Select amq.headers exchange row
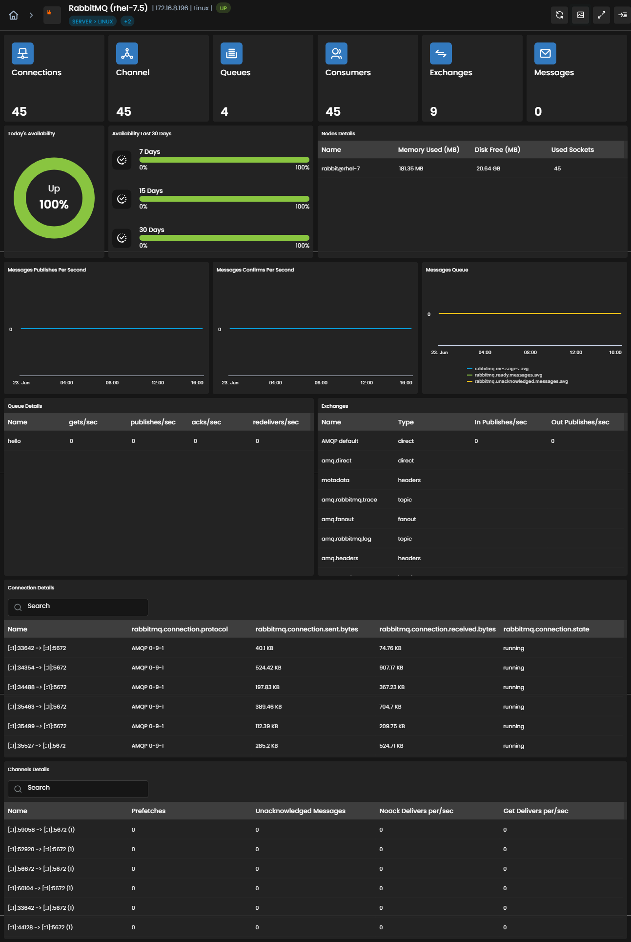631x942 pixels. [x=472, y=558]
